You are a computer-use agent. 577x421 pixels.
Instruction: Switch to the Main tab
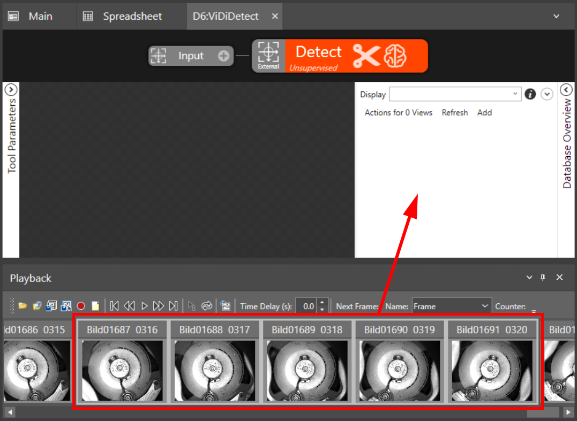click(x=40, y=16)
